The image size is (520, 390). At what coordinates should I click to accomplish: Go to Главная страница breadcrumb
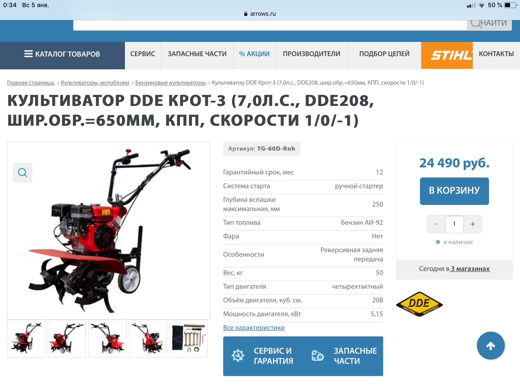(x=31, y=83)
